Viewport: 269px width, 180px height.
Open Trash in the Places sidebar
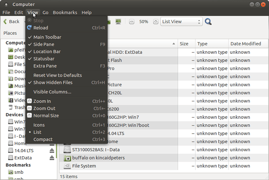point(19,108)
